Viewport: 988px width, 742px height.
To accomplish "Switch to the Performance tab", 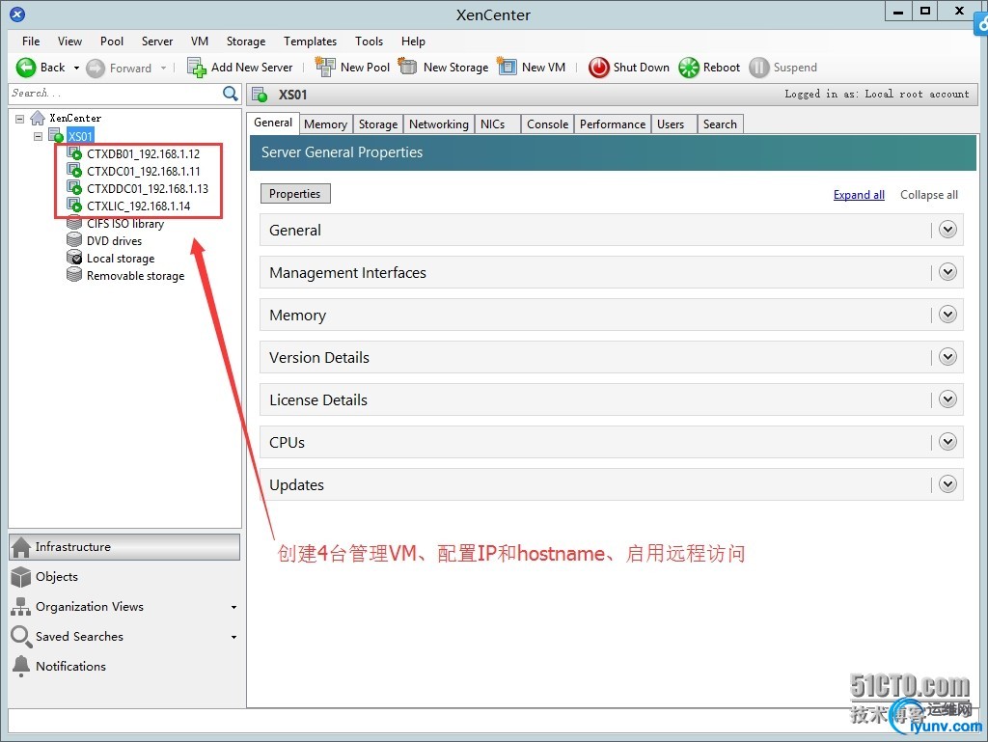I will (613, 124).
